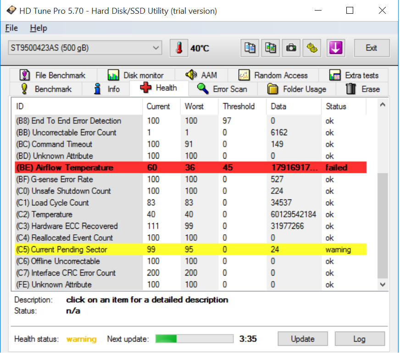The width and height of the screenshot is (400, 353).
Task: Click the Current column header
Action: [161, 106]
